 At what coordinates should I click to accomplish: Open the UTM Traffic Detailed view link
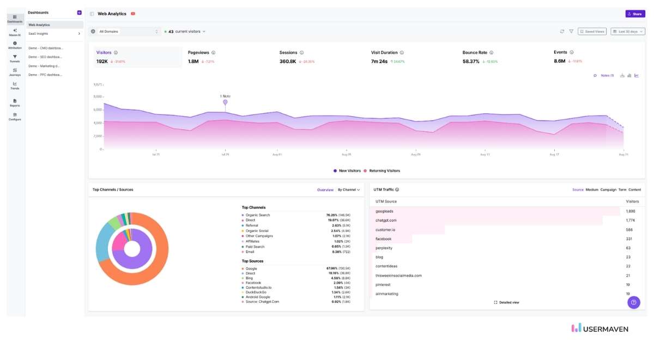(x=506, y=302)
